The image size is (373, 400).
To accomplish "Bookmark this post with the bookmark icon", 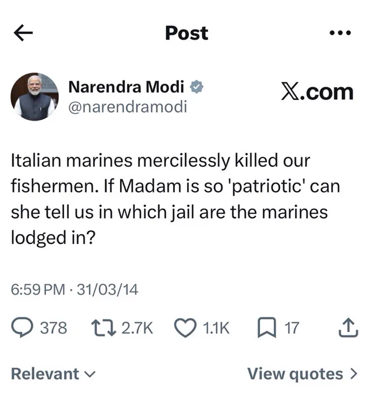I will (267, 328).
